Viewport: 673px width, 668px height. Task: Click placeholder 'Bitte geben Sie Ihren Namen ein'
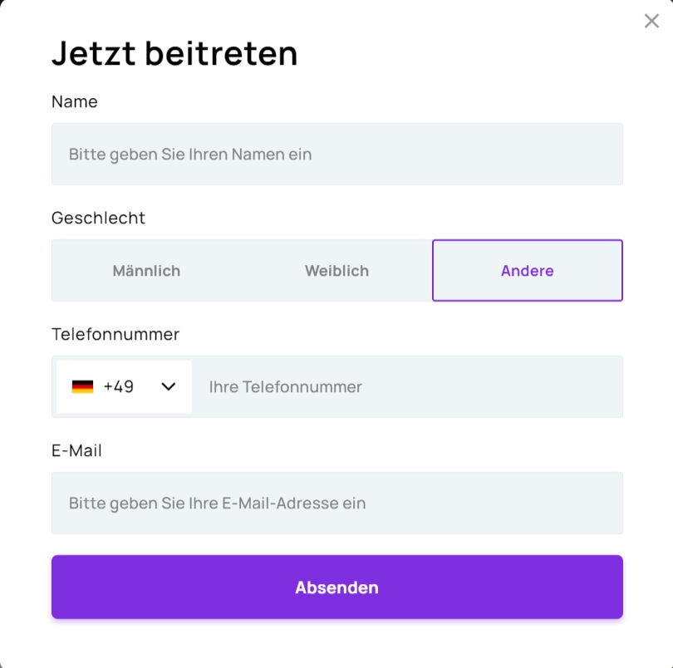(x=190, y=154)
